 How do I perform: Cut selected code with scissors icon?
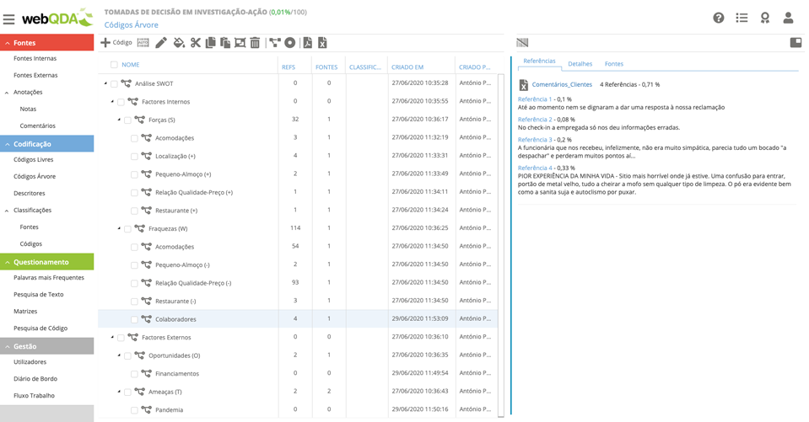195,43
